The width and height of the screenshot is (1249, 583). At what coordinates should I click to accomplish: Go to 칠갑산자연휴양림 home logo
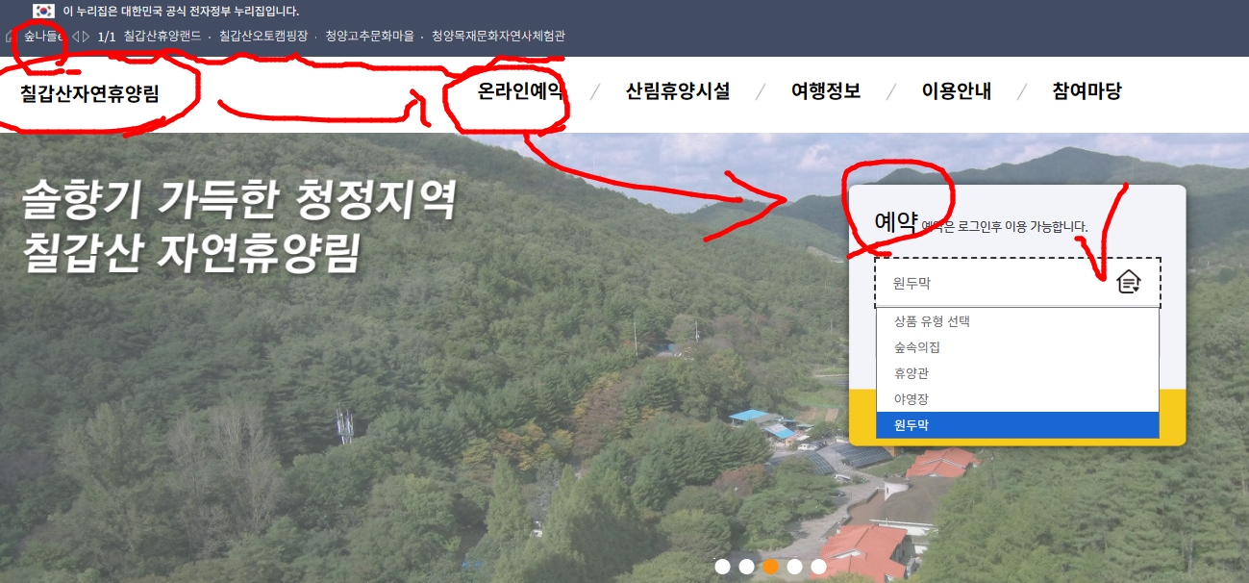89,93
